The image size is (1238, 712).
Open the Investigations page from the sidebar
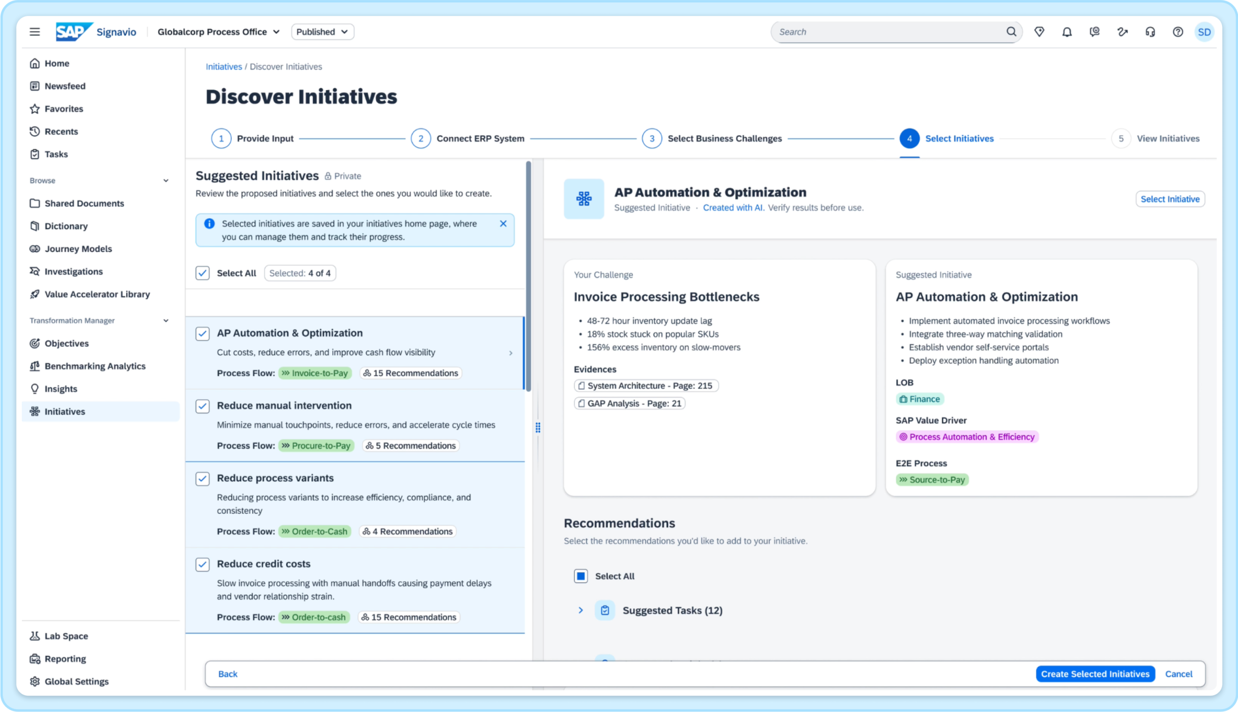[74, 271]
